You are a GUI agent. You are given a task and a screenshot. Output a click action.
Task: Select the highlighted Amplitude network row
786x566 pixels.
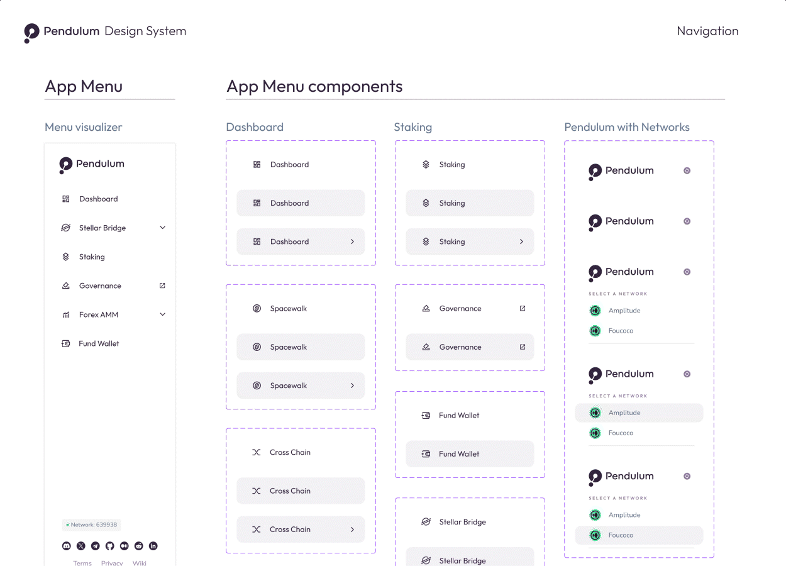click(639, 413)
